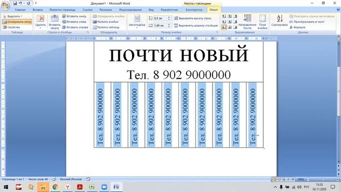341x192 pixels.
Task: Open Сортировка sort dialog
Action: coord(279,21)
